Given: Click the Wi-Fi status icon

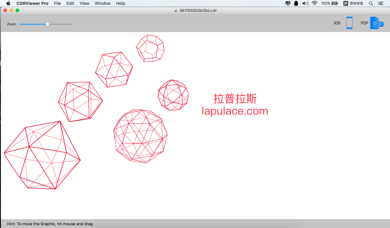Looking at the screenshot, I should [314, 3].
